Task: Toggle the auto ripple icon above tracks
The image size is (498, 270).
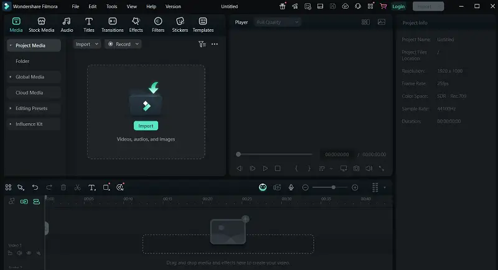Action: click(x=36, y=202)
